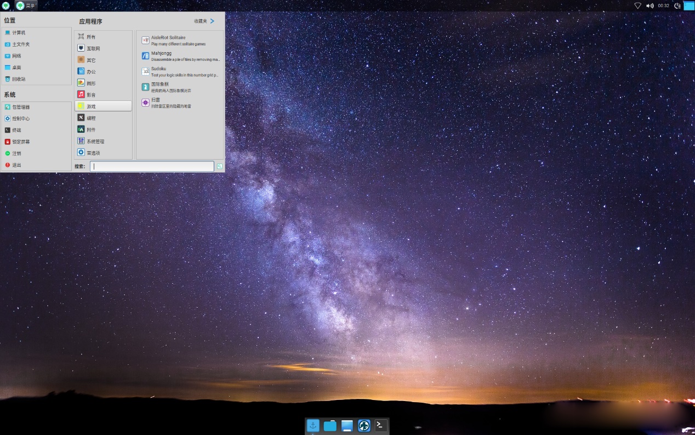
Task: Click 锁定屏幕 to lock the screen
Action: pyautogui.click(x=21, y=142)
